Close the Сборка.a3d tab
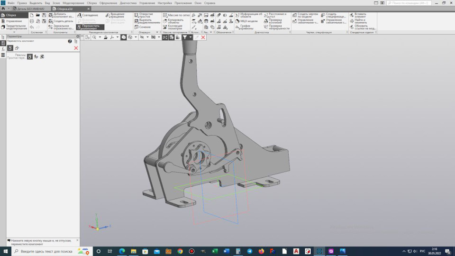Screen dimensions: 455x256 point(89,9)
